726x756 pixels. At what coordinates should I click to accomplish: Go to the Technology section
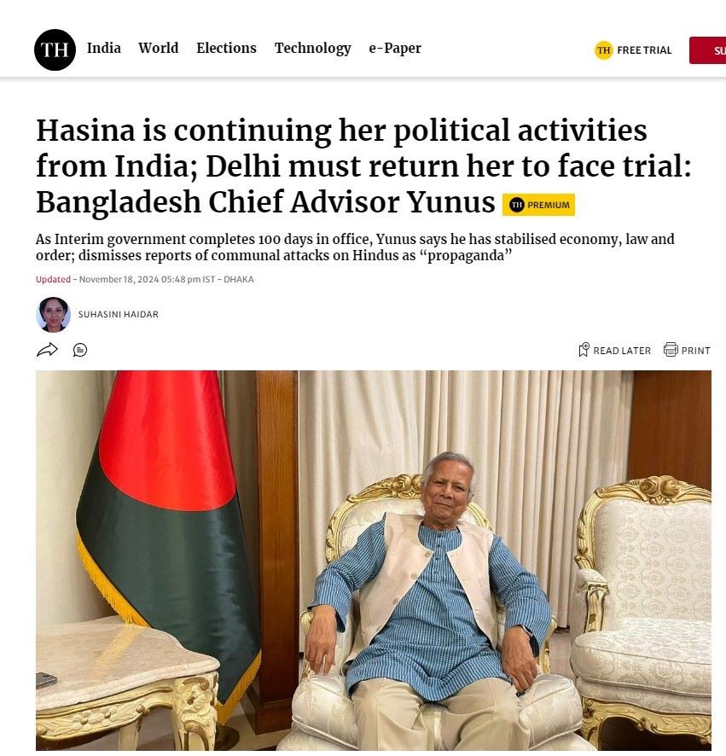(312, 49)
